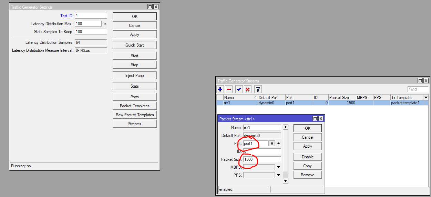
Task: Open Inject Pcap dialog
Action: 135,76
